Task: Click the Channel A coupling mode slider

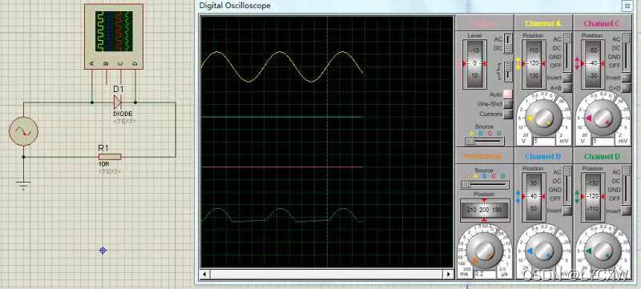Action: click(x=566, y=52)
